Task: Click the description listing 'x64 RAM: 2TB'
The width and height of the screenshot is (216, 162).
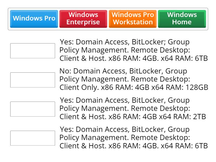Action: 132,109
